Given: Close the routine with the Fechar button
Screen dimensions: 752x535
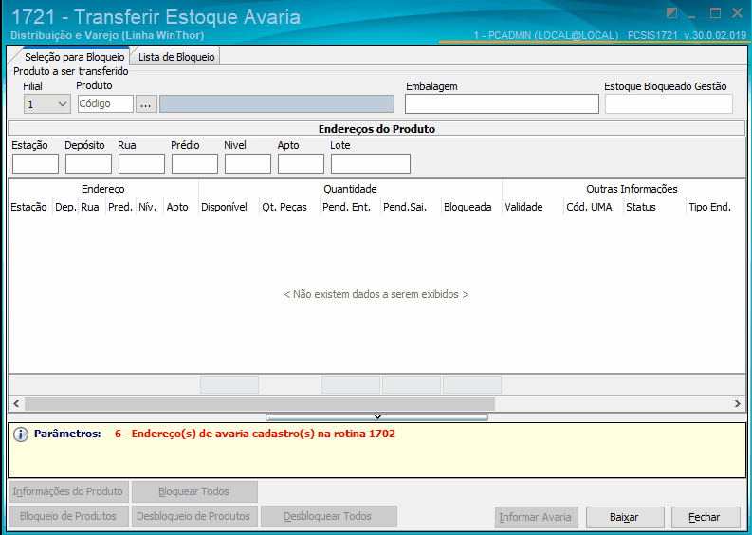Looking at the screenshot, I should [x=706, y=517].
